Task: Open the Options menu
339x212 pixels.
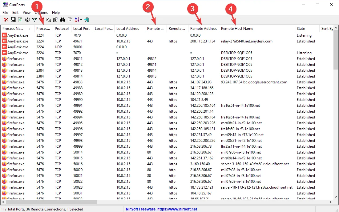Action: pos(41,13)
